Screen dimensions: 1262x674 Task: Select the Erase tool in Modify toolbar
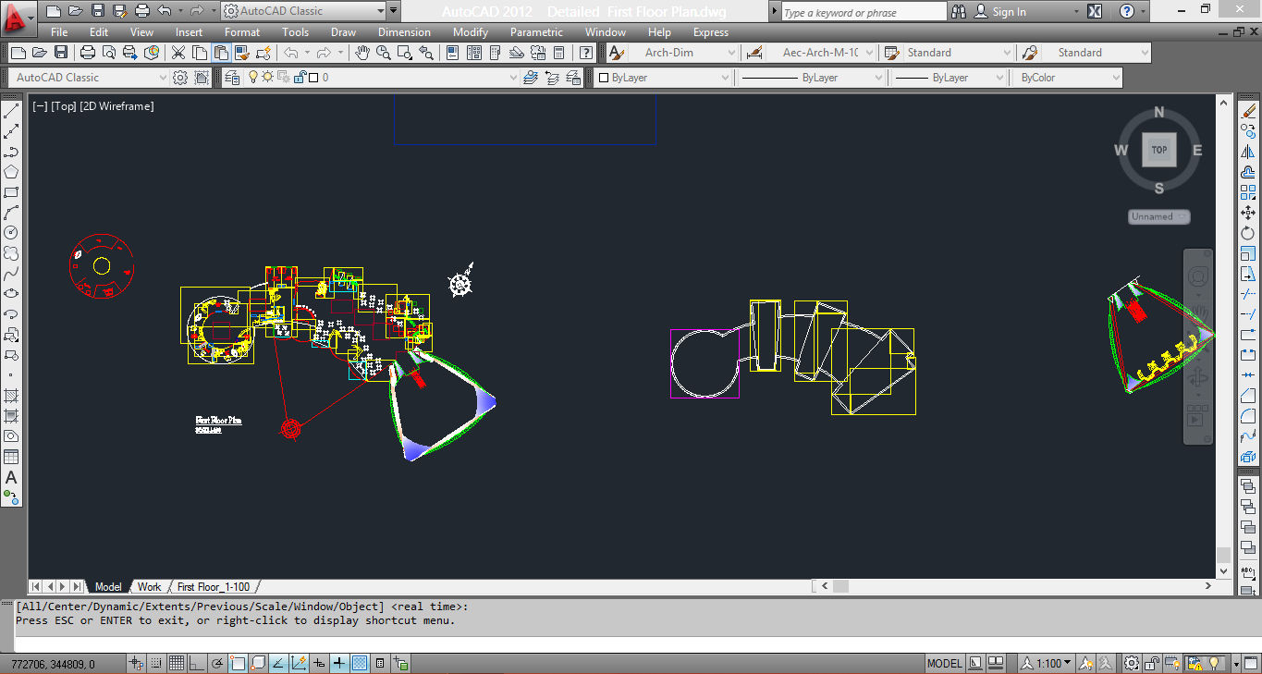[x=1248, y=112]
